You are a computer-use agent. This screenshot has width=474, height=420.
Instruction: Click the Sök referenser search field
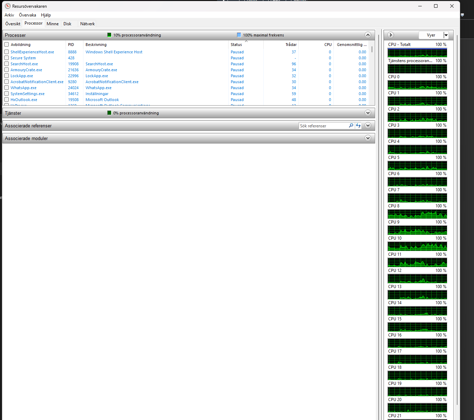tap(324, 126)
